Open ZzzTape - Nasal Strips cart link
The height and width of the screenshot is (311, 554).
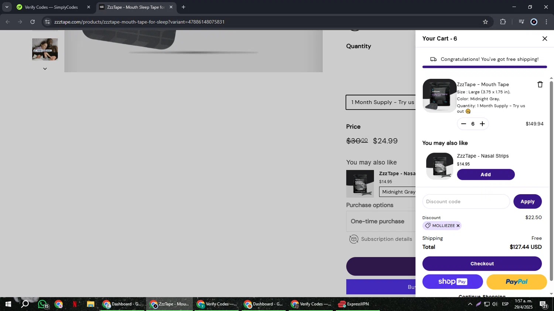tap(483, 156)
